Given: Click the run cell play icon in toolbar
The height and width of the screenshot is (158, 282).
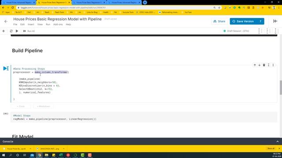Looking at the screenshot, I should [17, 31].
